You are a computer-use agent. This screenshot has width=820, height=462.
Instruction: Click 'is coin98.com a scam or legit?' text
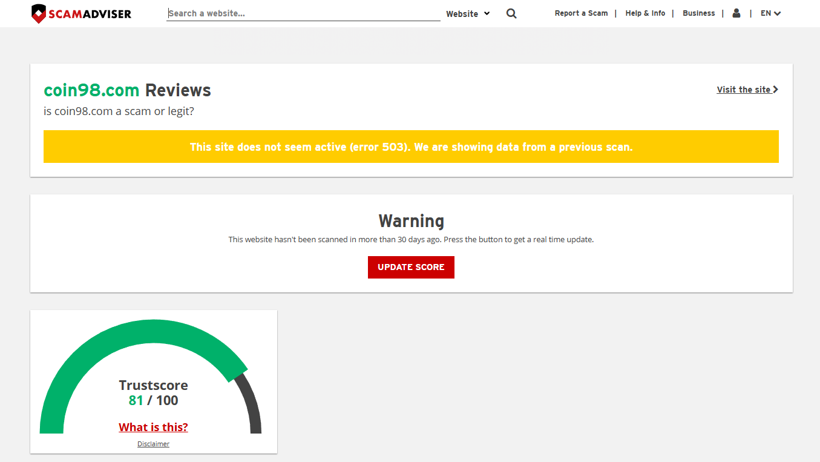click(x=119, y=111)
